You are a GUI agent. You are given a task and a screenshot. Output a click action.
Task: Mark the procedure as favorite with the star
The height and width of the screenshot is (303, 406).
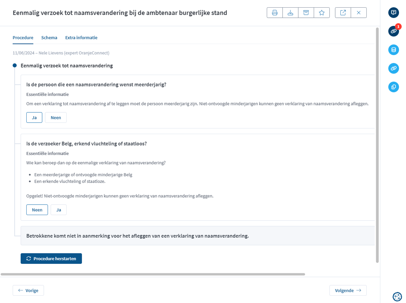pyautogui.click(x=322, y=13)
